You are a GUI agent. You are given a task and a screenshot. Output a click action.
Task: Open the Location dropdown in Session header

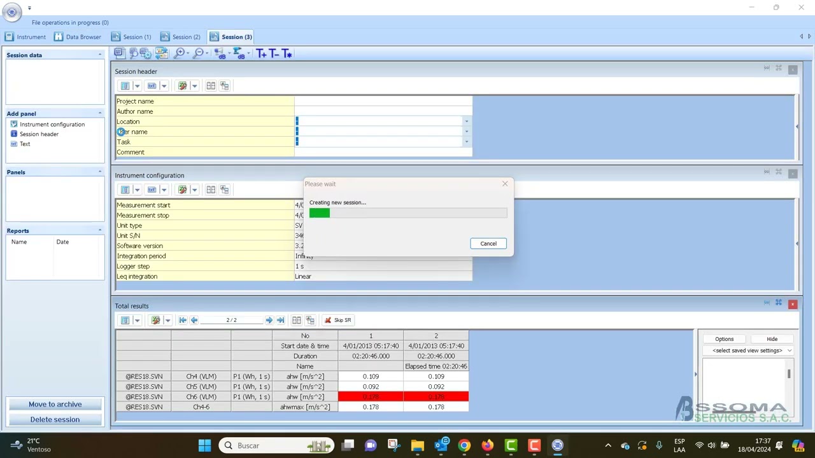[x=466, y=121]
